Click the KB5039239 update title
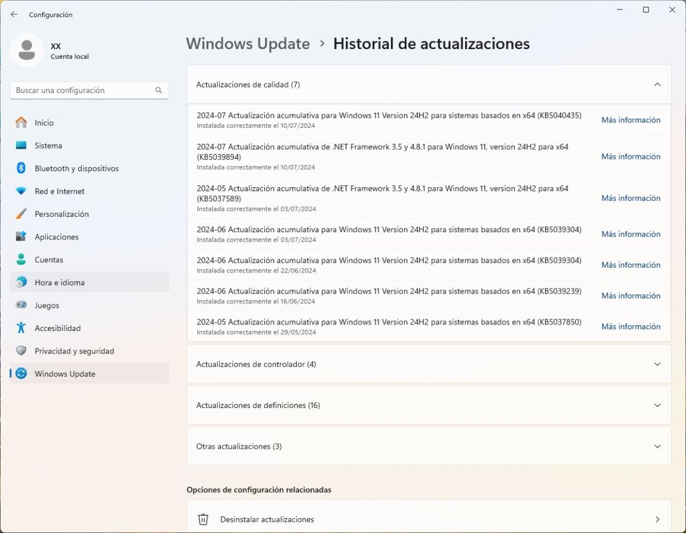The image size is (686, 533). tap(389, 291)
